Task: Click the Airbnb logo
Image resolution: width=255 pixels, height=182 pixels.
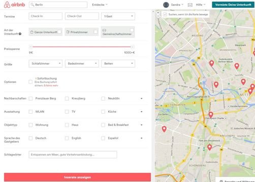Action: point(14,5)
